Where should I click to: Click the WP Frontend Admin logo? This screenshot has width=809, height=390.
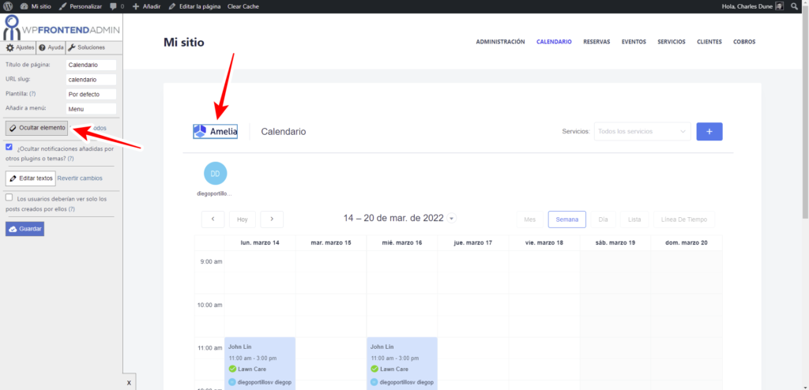tap(61, 28)
